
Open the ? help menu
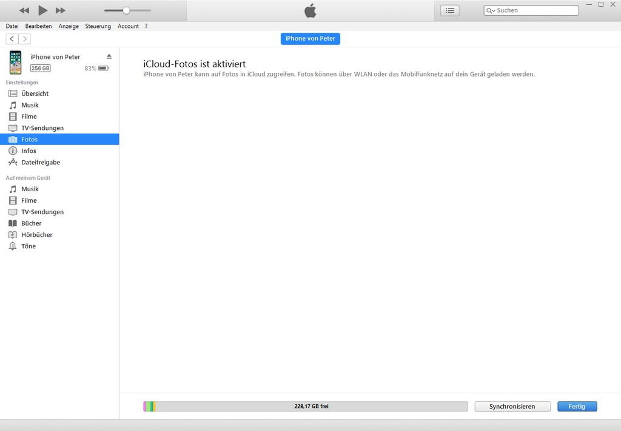coord(146,26)
